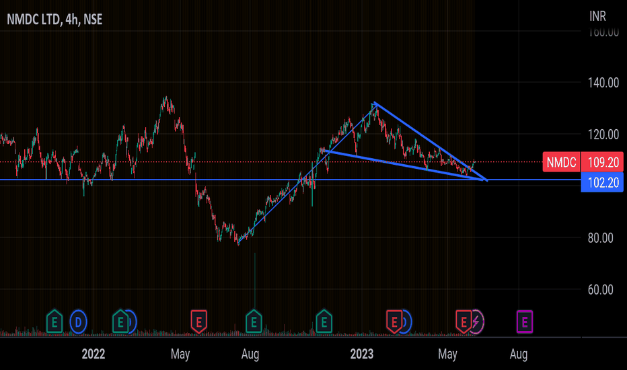Open the red E earnings marker beside the lightning icon

[464, 322]
